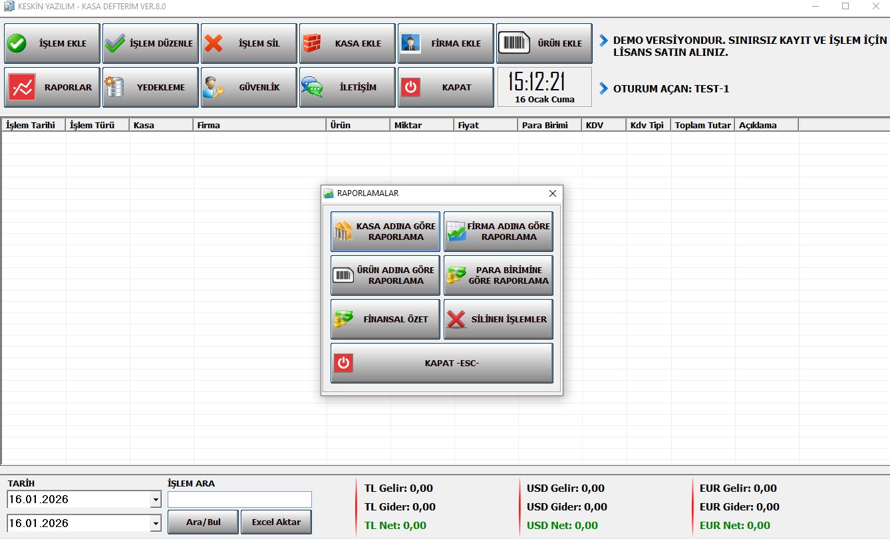Screen dimensions: 890x539
Task: Click Silinen İşlemler in report dialog
Action: (498, 319)
